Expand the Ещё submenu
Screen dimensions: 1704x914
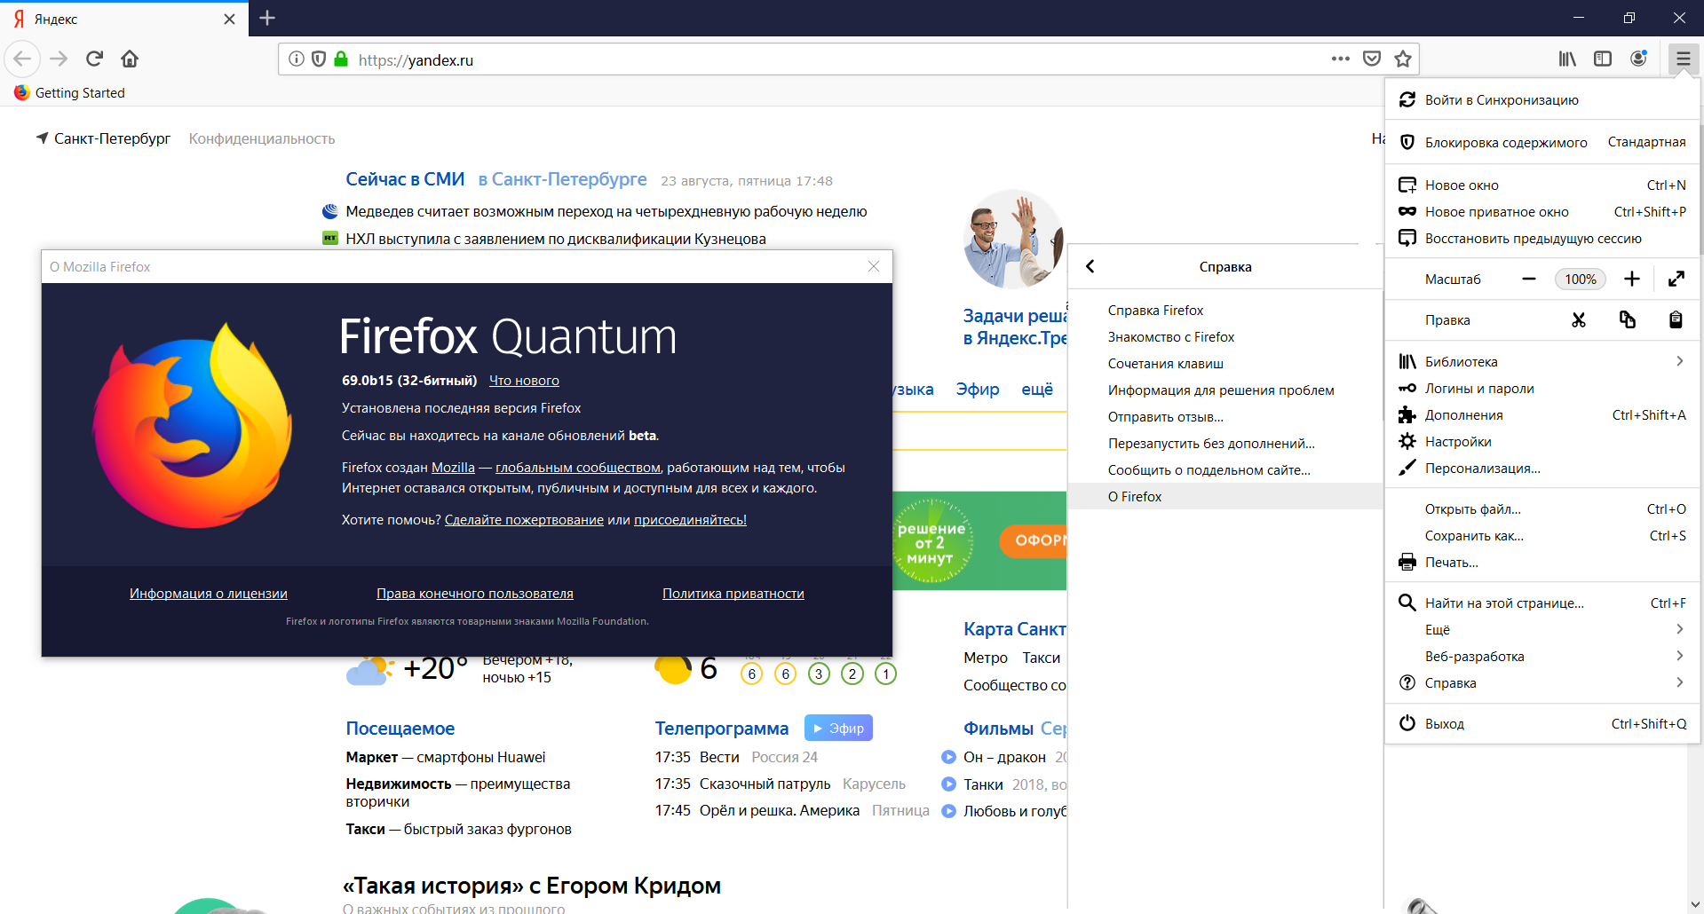tap(1542, 630)
